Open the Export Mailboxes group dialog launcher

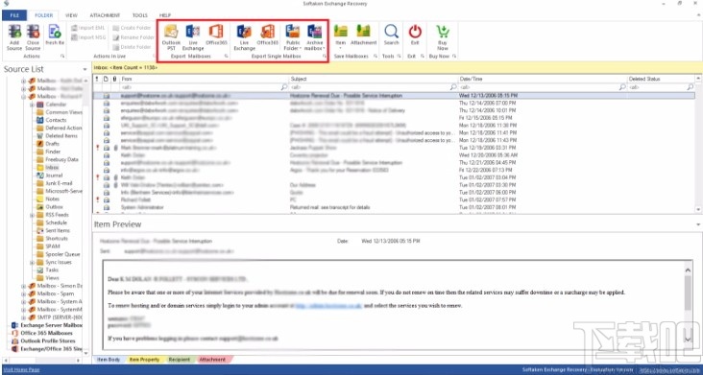(226, 57)
